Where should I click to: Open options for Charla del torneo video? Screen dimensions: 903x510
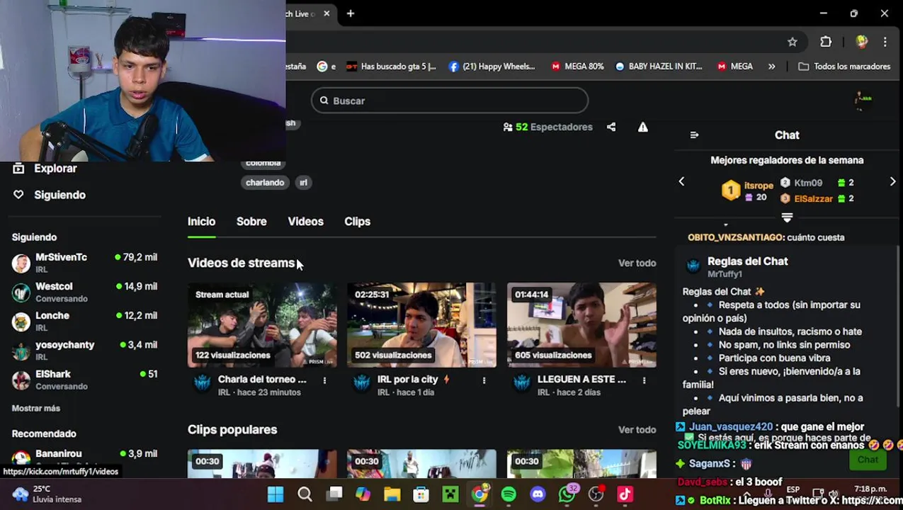click(x=324, y=380)
